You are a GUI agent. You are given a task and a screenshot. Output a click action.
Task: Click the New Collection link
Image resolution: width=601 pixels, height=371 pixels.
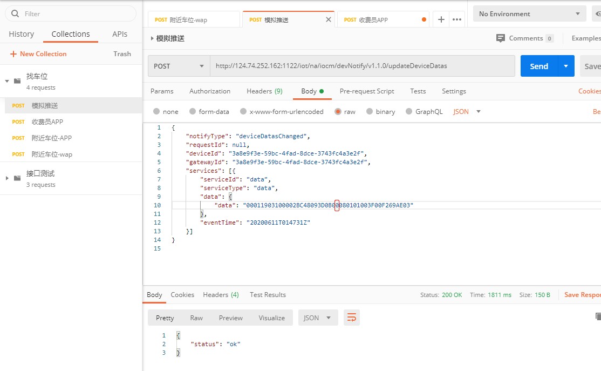[38, 54]
